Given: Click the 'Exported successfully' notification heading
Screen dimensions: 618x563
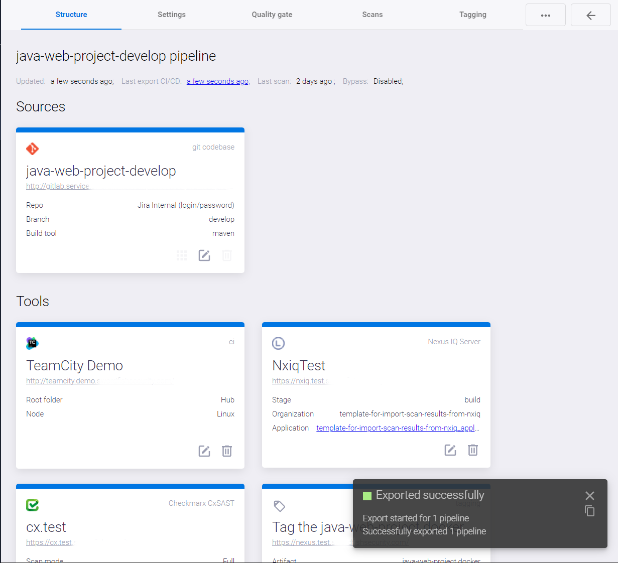Looking at the screenshot, I should pos(430,495).
